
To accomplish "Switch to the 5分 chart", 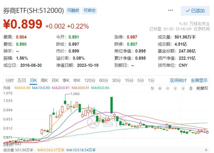I will coord(141,80).
